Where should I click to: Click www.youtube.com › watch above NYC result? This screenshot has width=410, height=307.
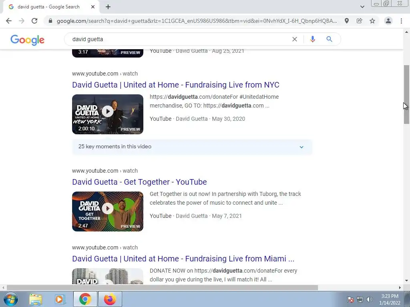click(105, 74)
